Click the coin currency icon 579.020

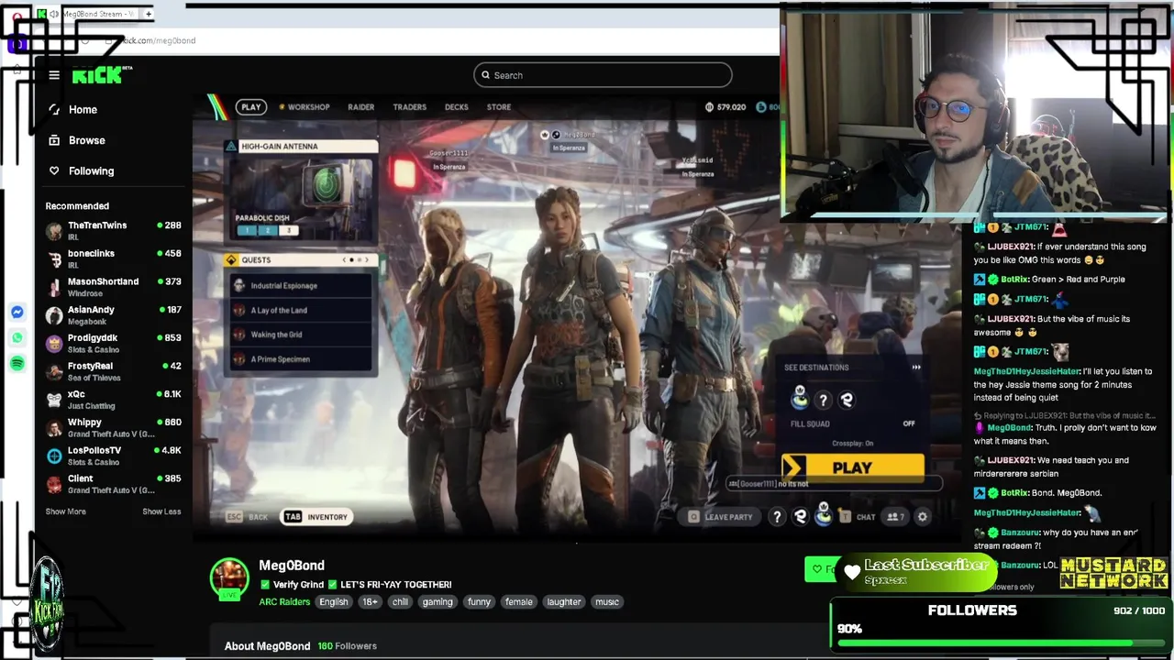[x=709, y=107]
